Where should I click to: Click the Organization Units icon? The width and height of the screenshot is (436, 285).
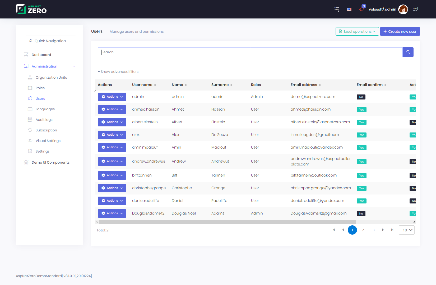pos(30,77)
